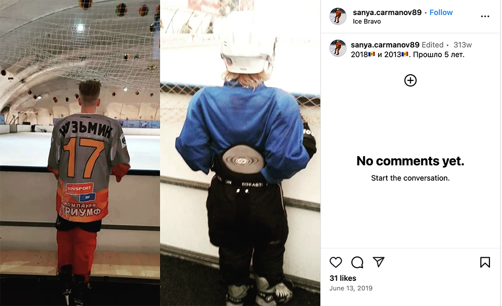
Task: Click the left photo with number 17 jersey
Action: (x=80, y=153)
